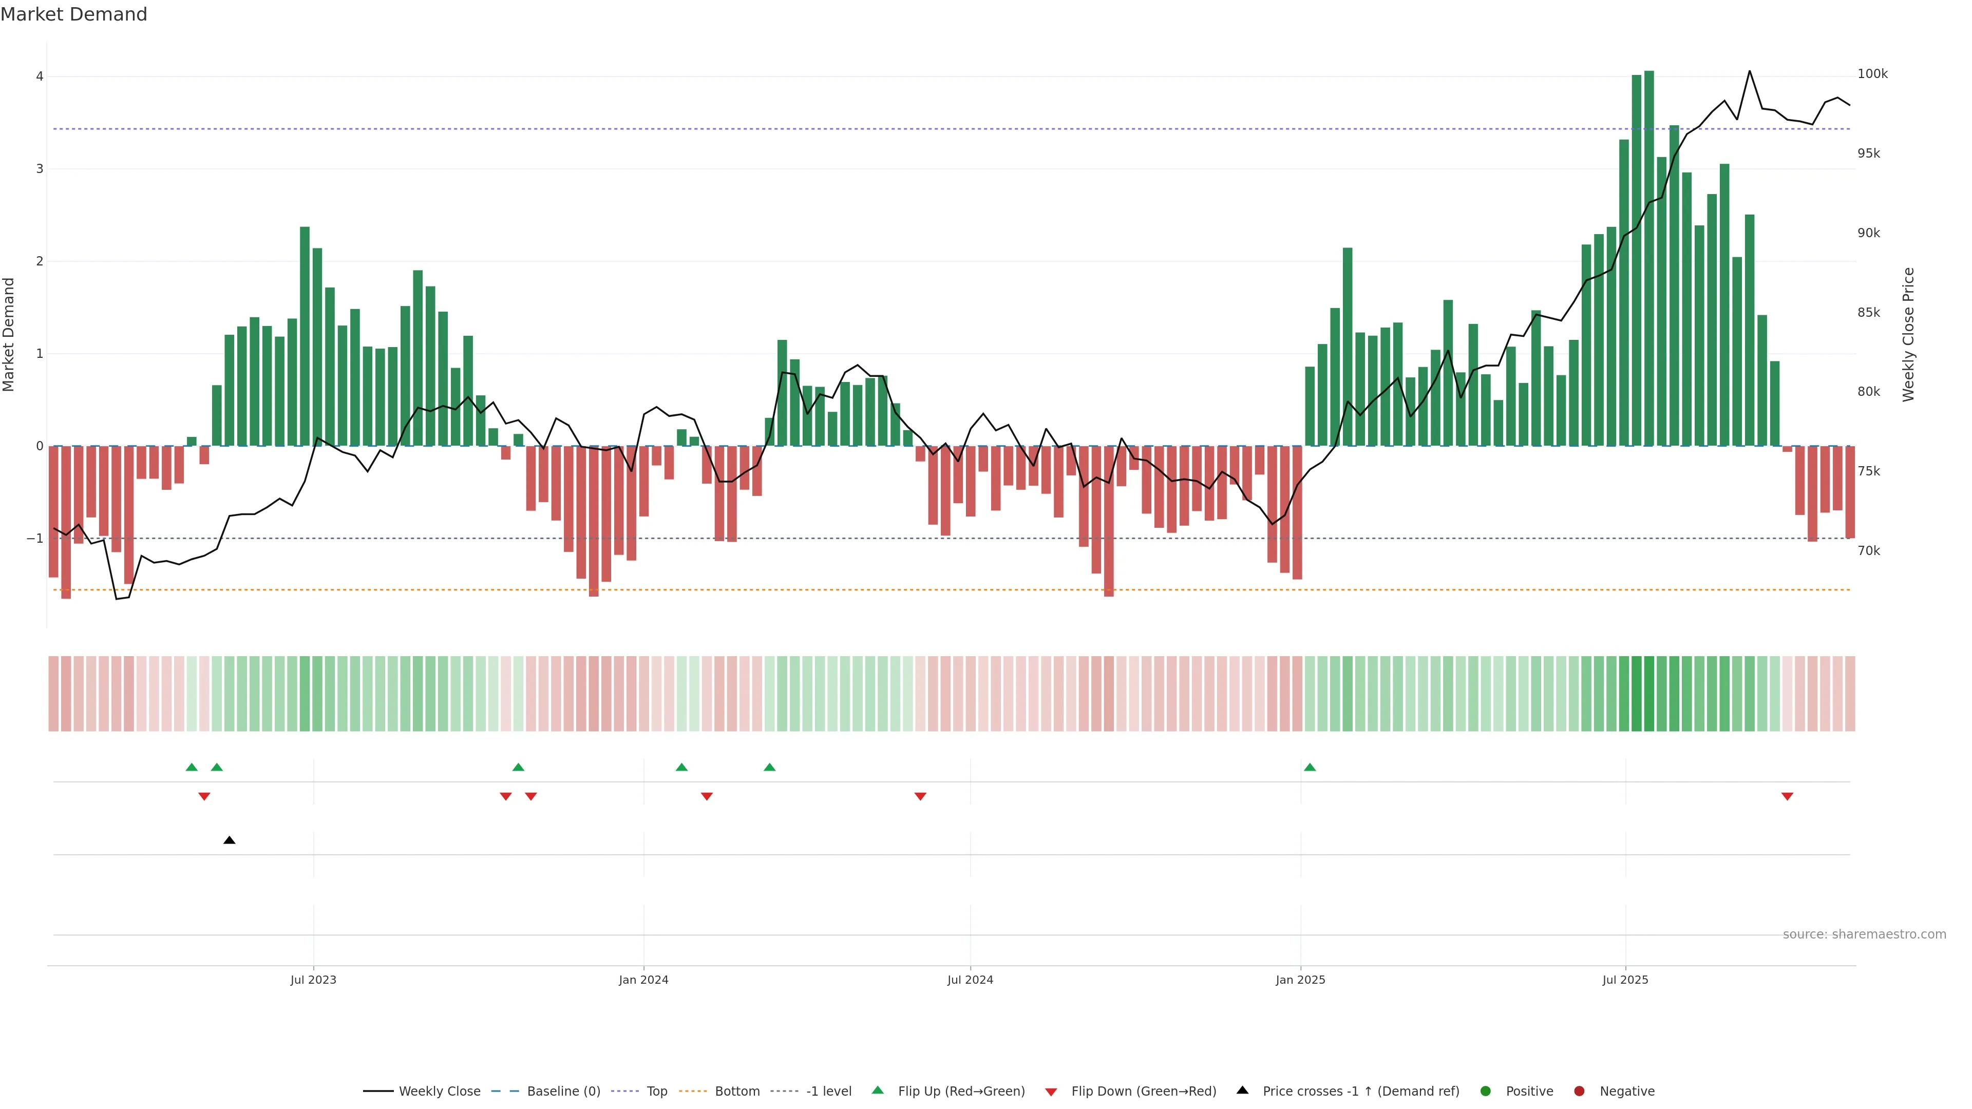Toggle the -1 level legend entry
This screenshot has height=1109, width=1972.
click(828, 1091)
